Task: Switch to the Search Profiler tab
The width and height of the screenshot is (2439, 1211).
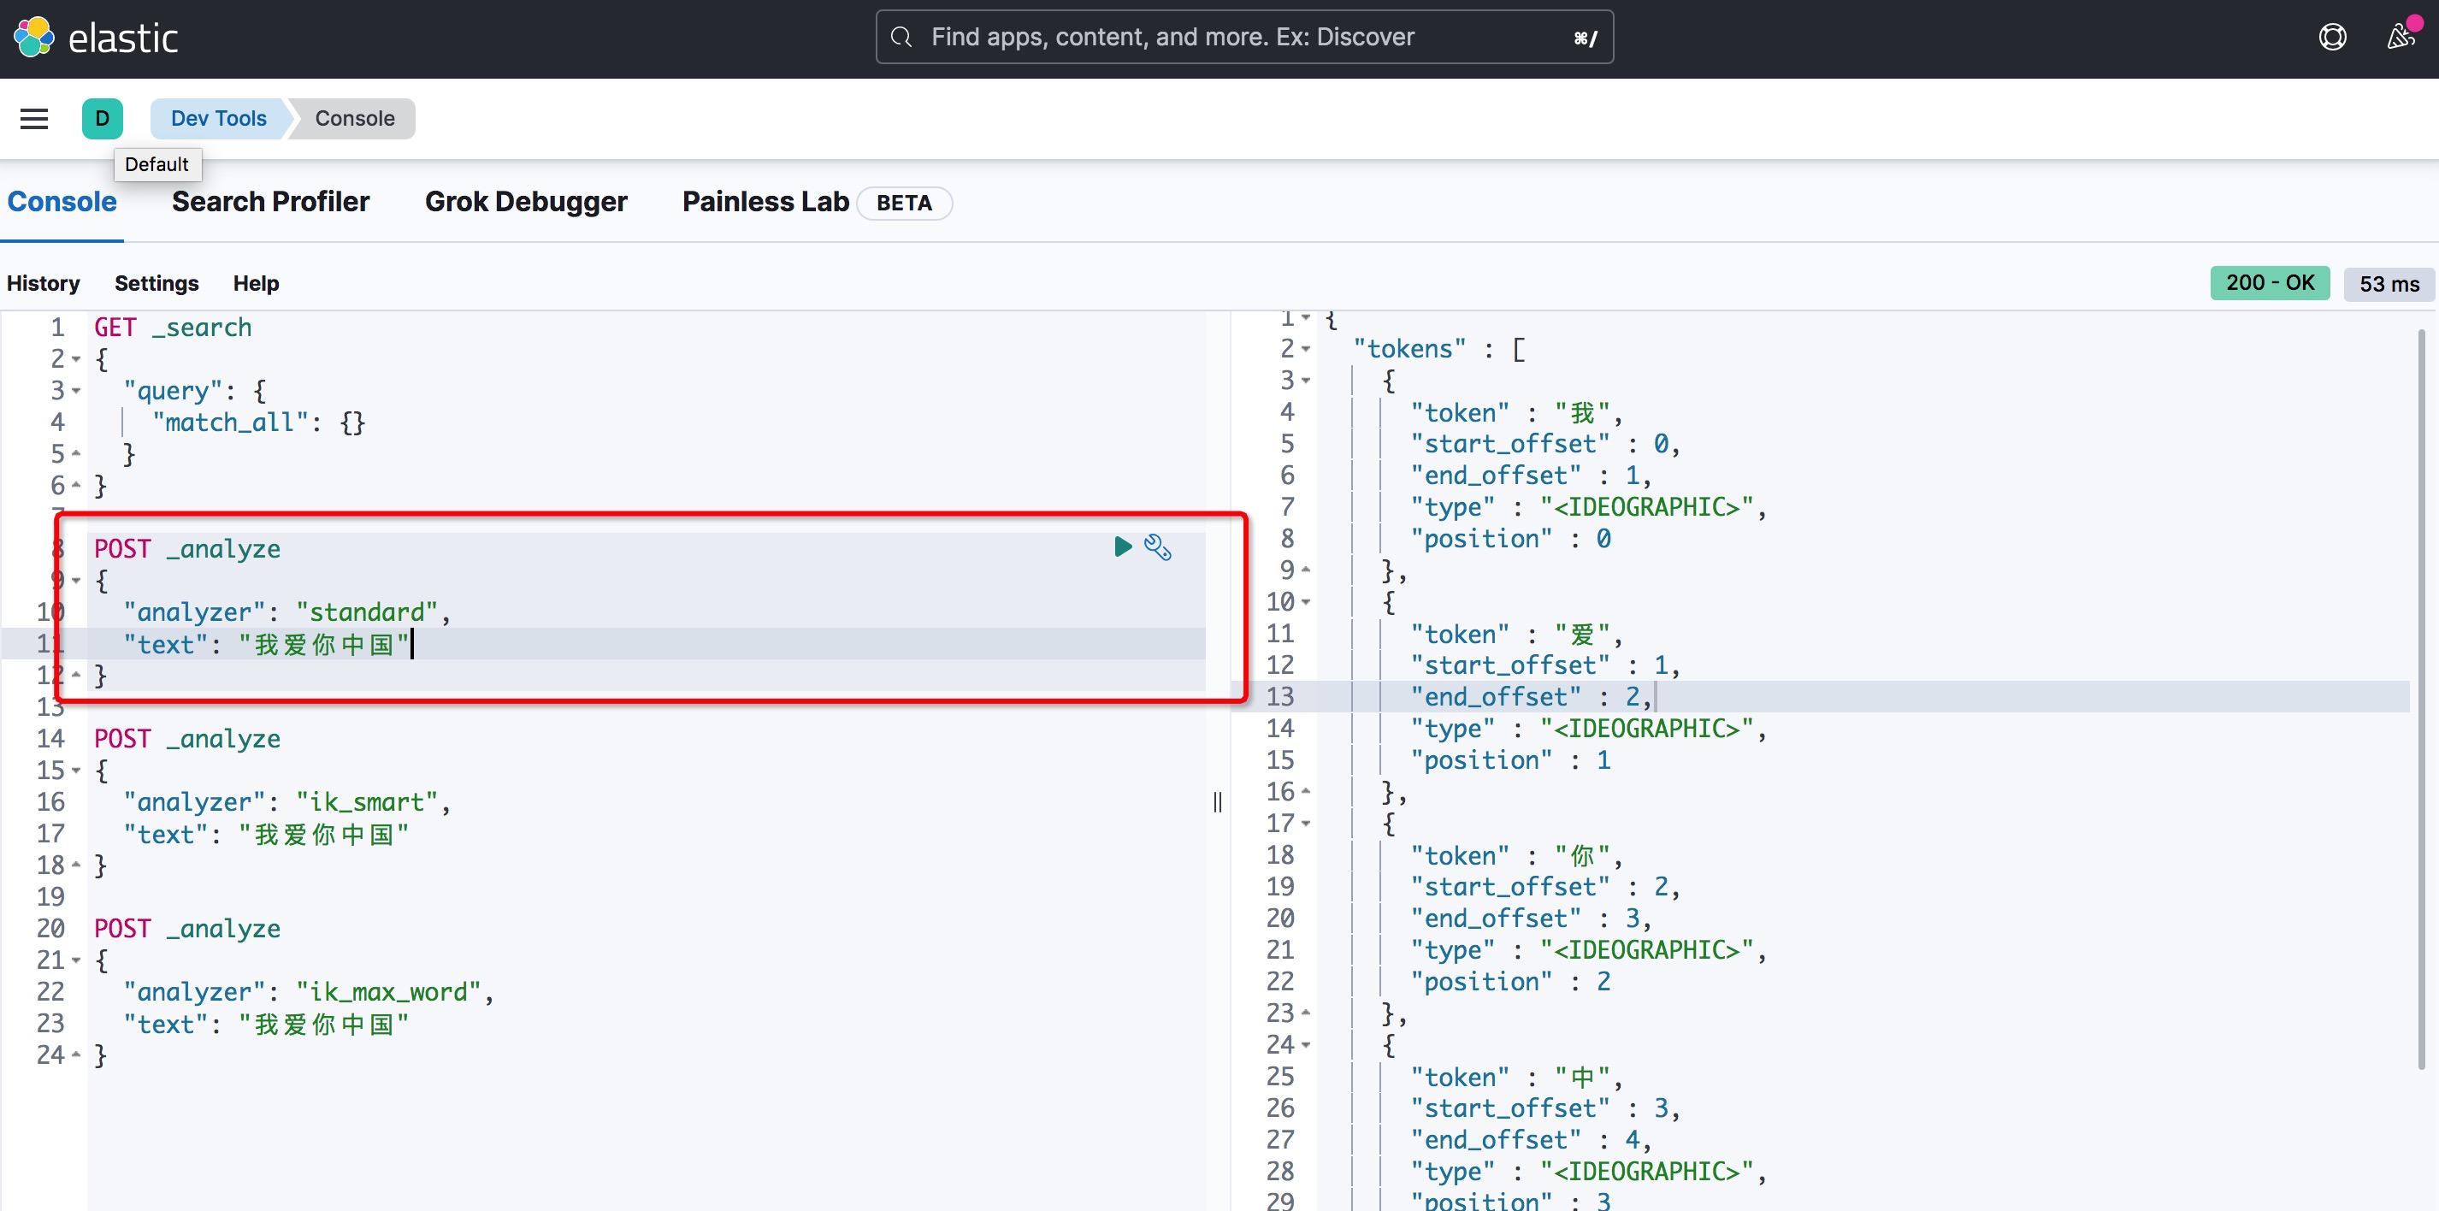Action: click(270, 202)
